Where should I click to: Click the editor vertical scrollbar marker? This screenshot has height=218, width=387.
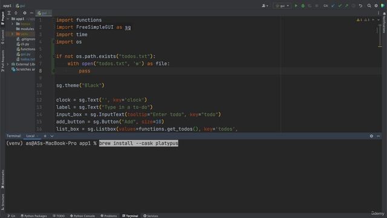click(x=380, y=46)
